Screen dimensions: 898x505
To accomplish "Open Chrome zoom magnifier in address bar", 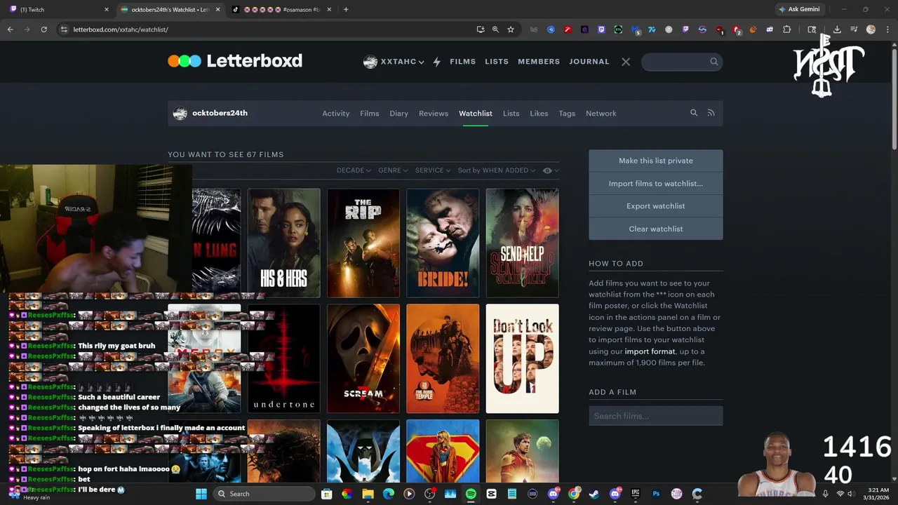I will click(495, 29).
